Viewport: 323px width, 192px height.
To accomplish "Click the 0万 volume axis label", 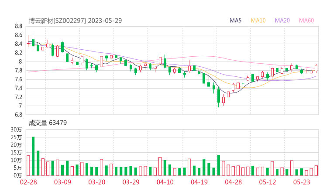I will pos(18,175).
